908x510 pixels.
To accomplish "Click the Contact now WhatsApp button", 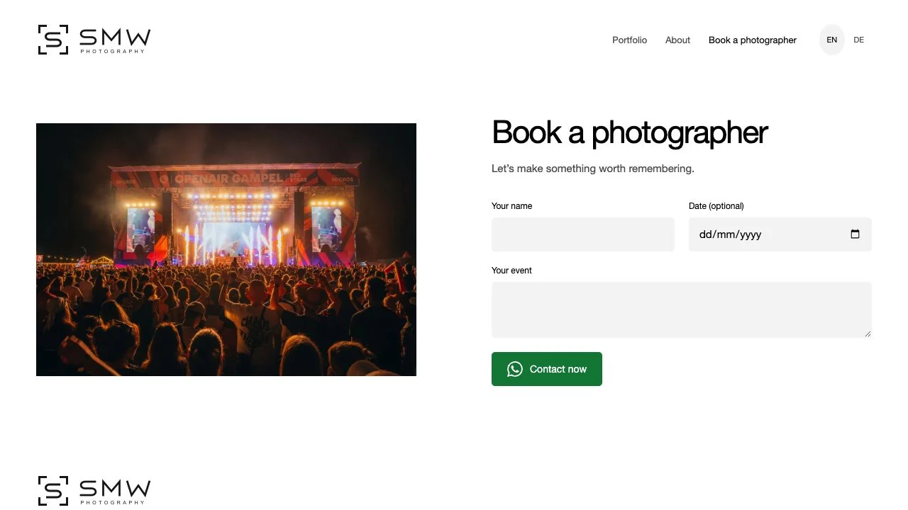I will click(547, 369).
